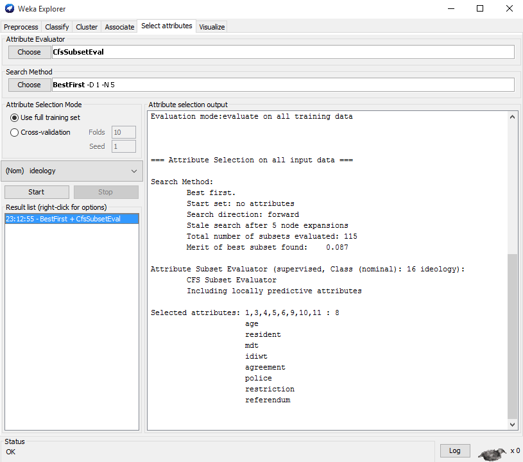This screenshot has height=462, width=523.
Task: Click the 'age' selected attribute text
Action: tap(252, 323)
